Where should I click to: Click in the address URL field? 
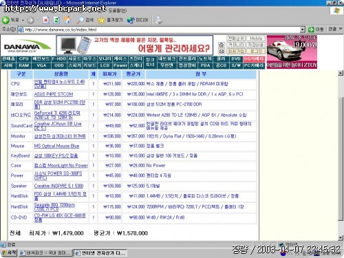(x=160, y=30)
